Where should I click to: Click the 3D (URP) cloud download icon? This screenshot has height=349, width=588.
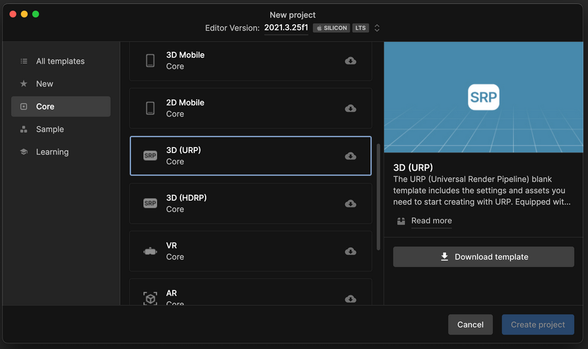(x=351, y=156)
